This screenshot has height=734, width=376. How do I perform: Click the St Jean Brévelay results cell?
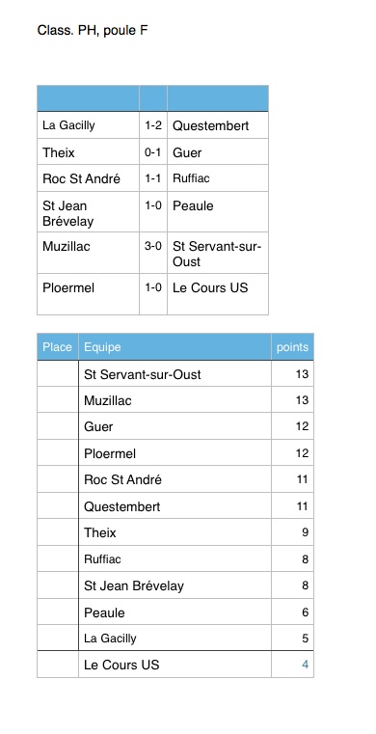[89, 212]
